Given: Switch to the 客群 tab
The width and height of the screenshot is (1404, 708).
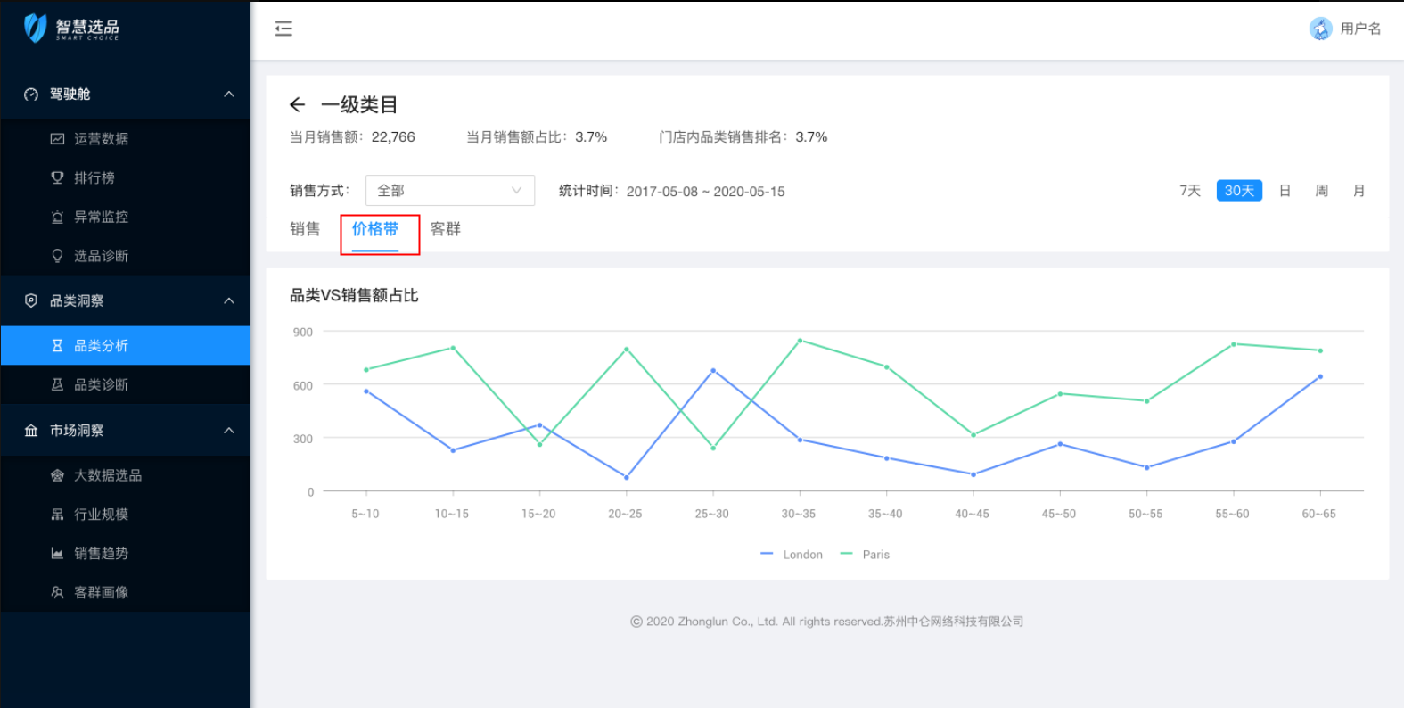Looking at the screenshot, I should (x=445, y=229).
